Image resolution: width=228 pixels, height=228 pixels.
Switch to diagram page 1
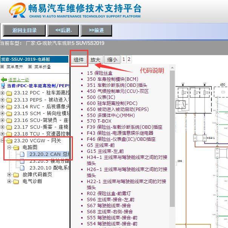[x=123, y=59]
